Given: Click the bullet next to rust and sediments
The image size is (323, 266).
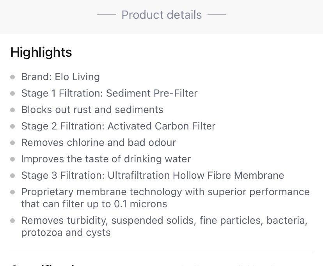Looking at the screenshot, I should [x=13, y=110].
